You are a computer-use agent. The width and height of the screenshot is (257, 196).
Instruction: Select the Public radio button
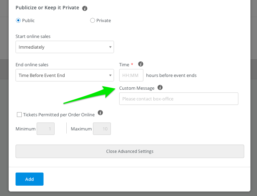(18, 20)
